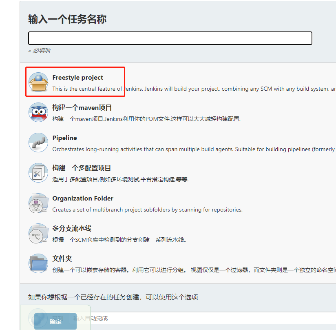Select the Organization Folder title

tap(83, 198)
